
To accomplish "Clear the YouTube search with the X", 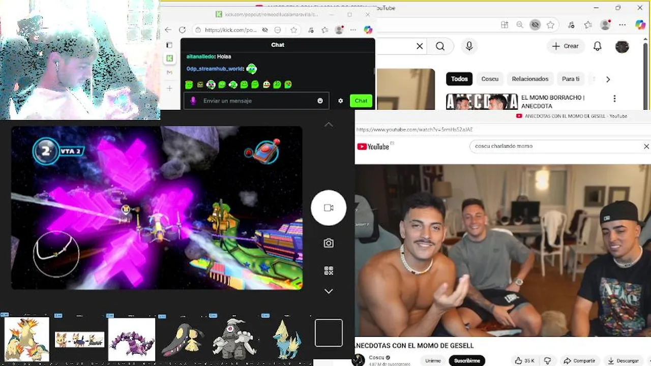I will click(x=420, y=46).
